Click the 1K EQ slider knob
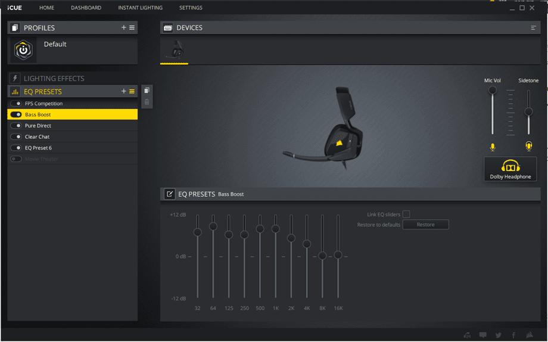Screen dimensions: 548x342 [275, 229]
